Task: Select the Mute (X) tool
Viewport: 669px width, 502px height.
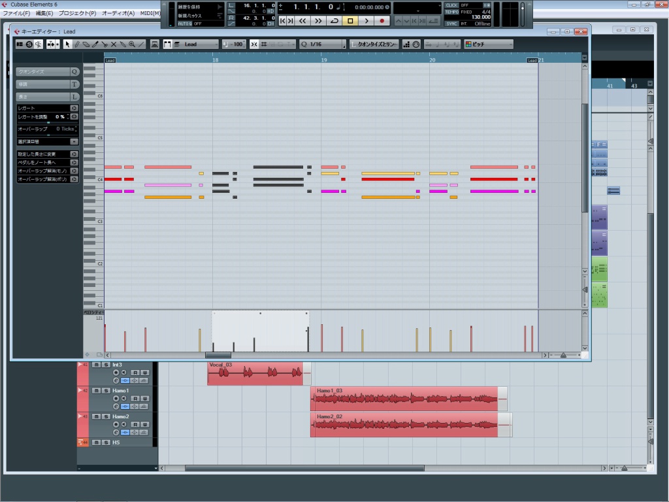Action: tap(114, 44)
